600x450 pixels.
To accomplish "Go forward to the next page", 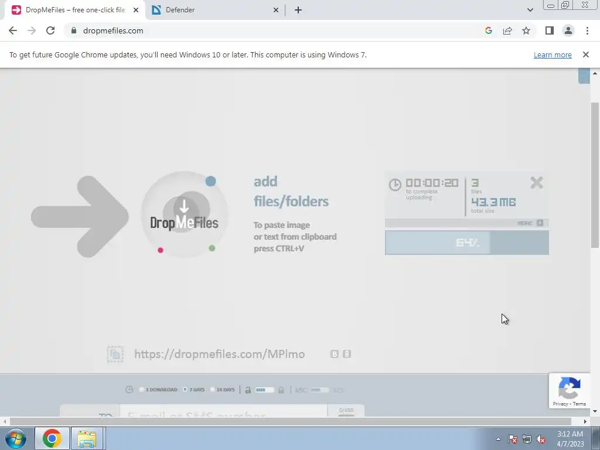I will [32, 30].
